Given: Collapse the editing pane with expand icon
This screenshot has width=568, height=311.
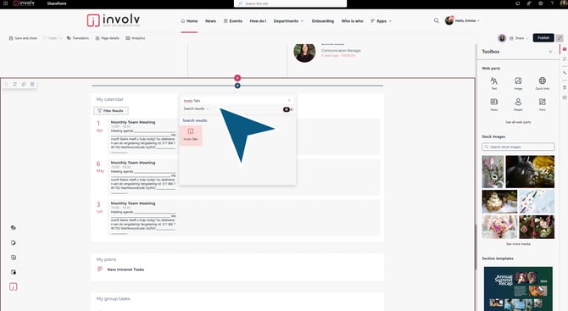Looking at the screenshot, I should [x=560, y=38].
